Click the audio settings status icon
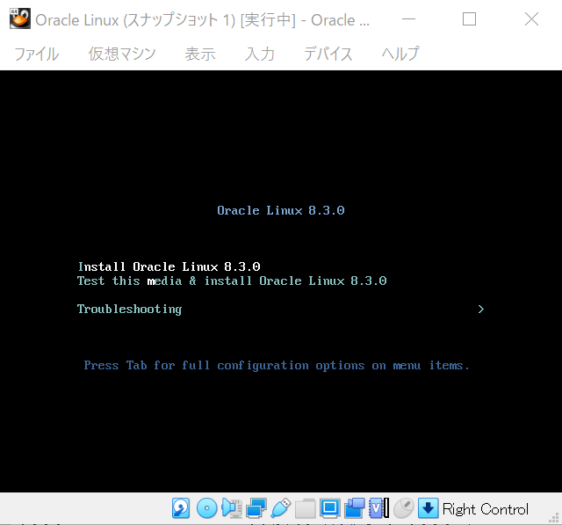Viewport: 562px width, 525px height. pyautogui.click(x=232, y=508)
